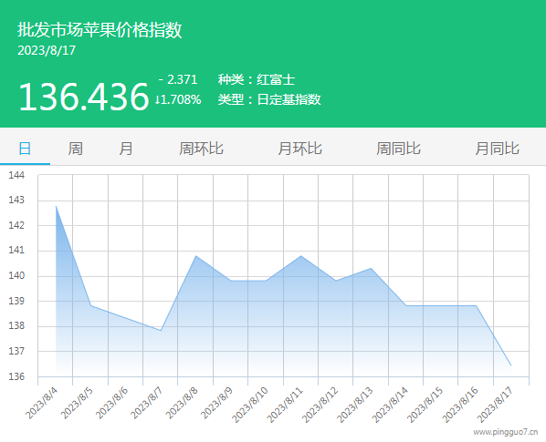
Task: Click the 类型：日定基指数 label
Action: 269,99
